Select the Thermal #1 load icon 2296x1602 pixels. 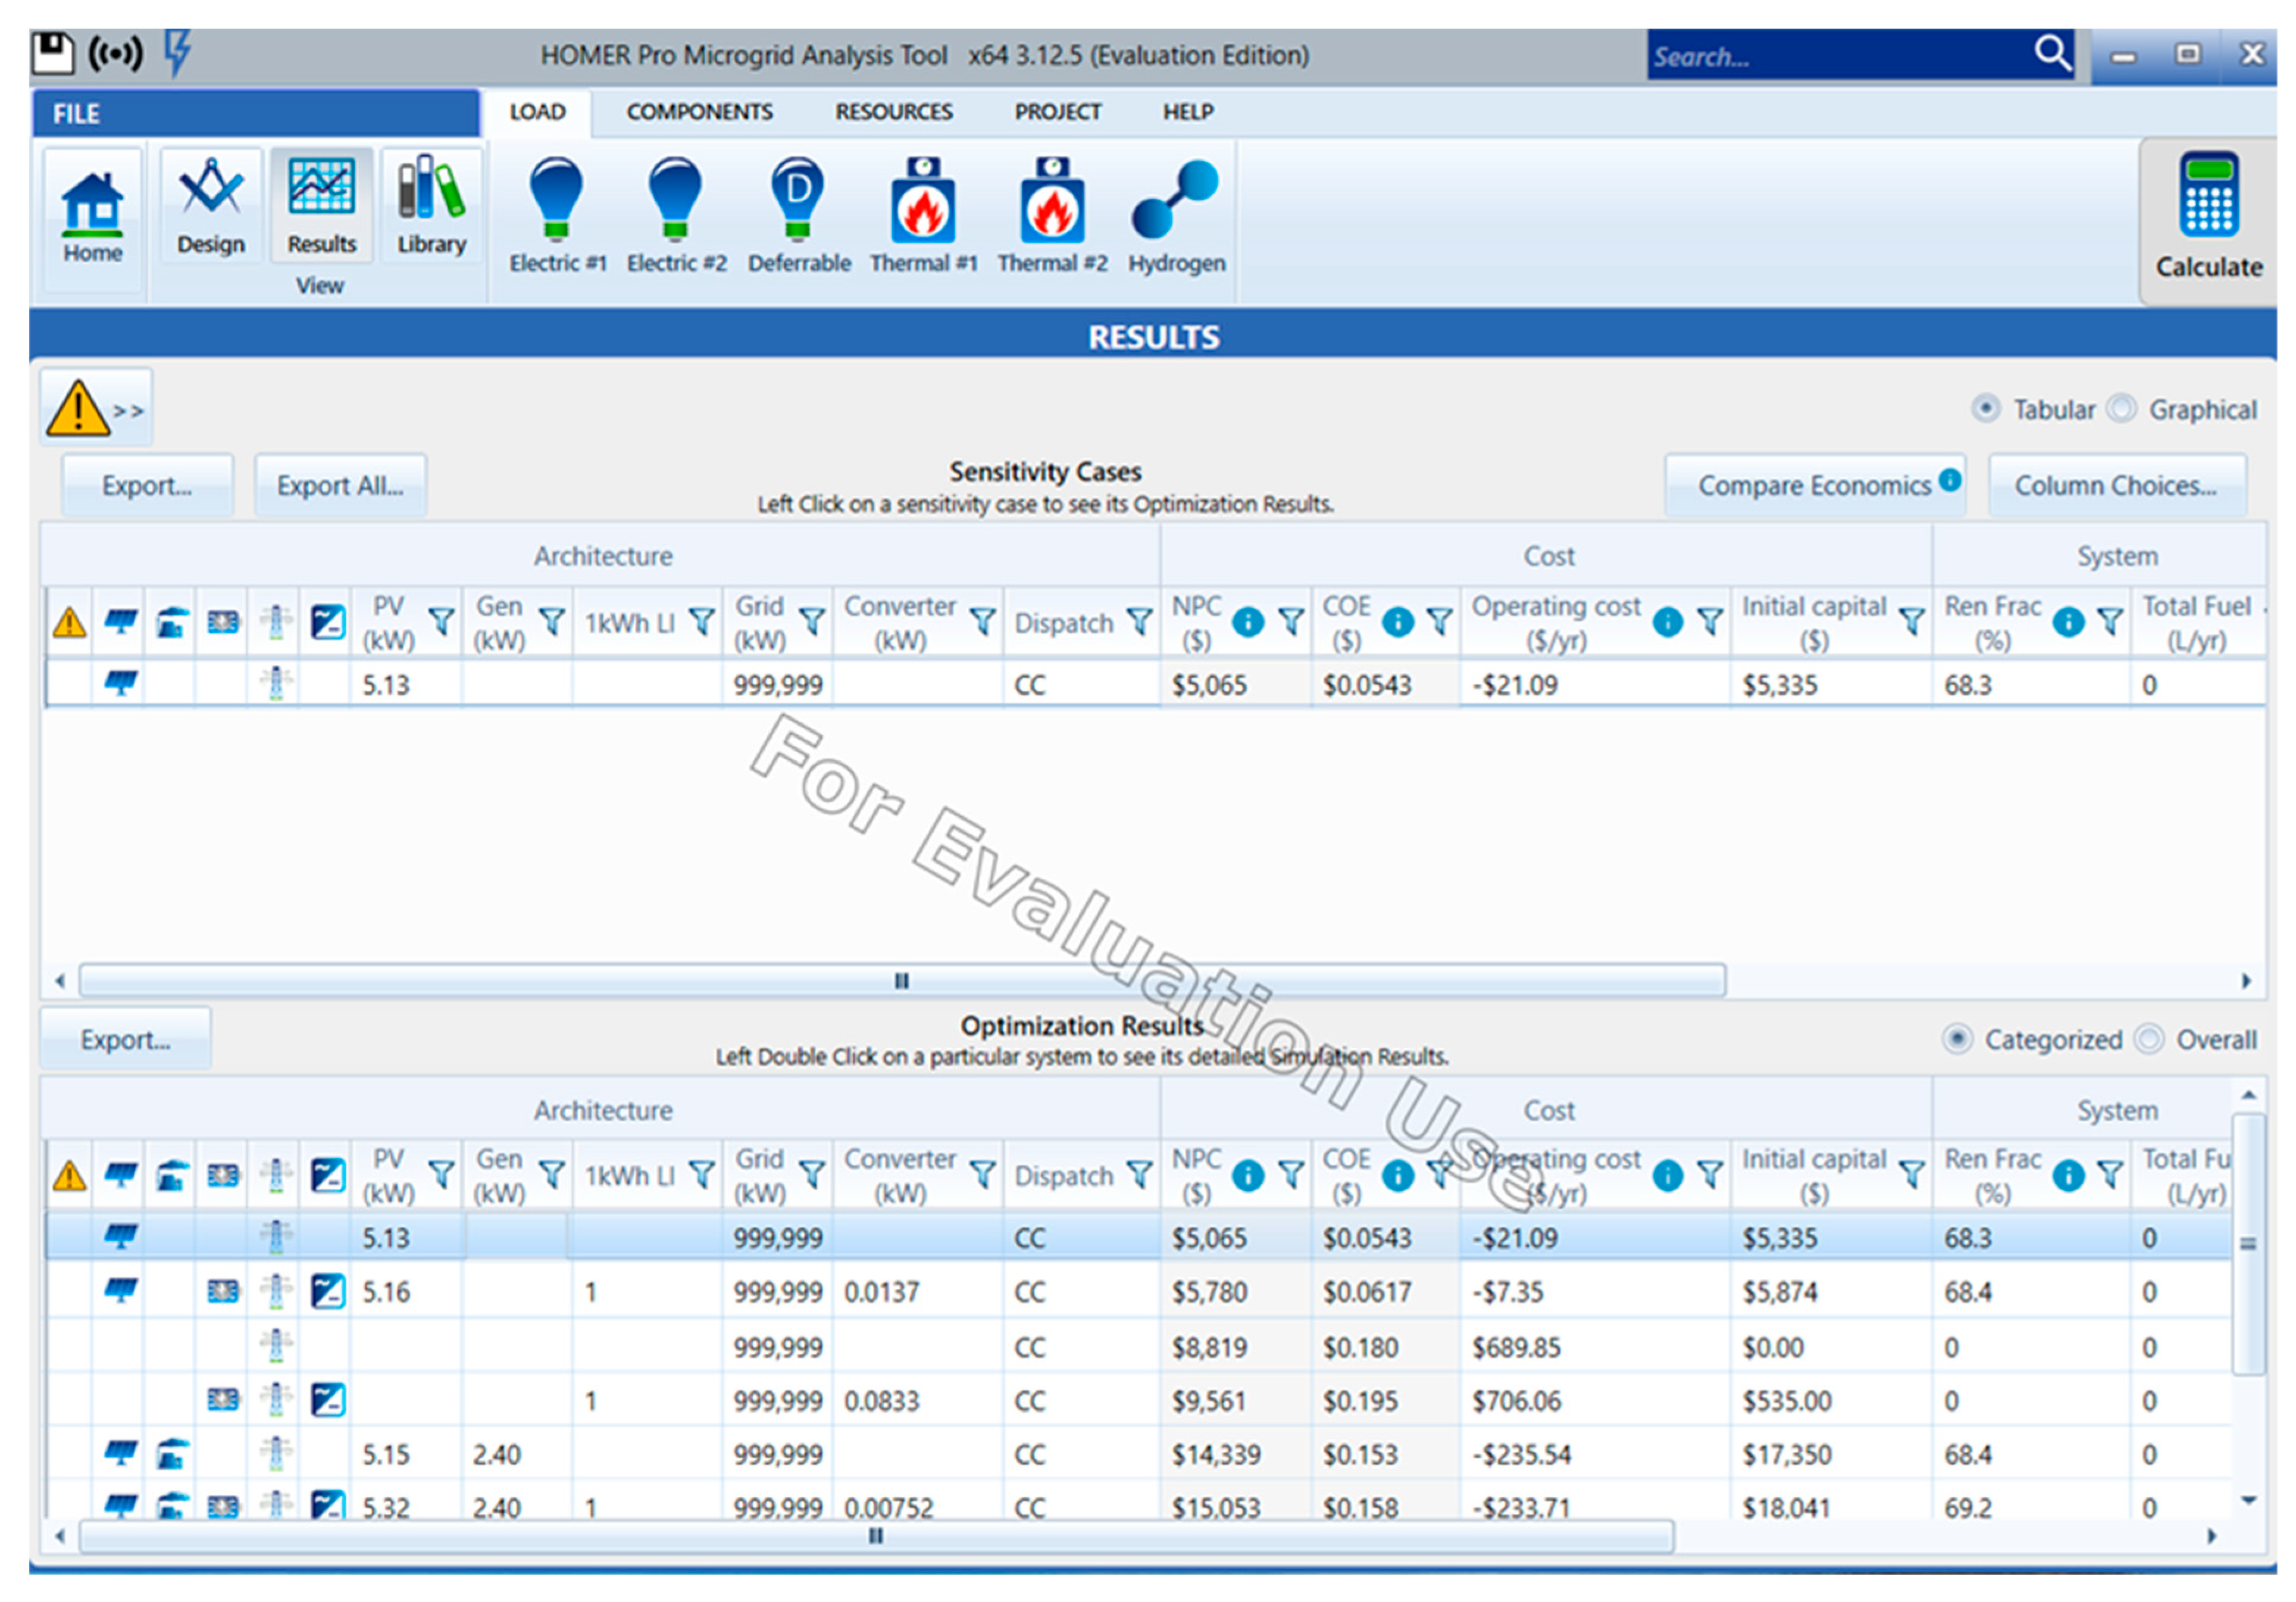tap(922, 203)
